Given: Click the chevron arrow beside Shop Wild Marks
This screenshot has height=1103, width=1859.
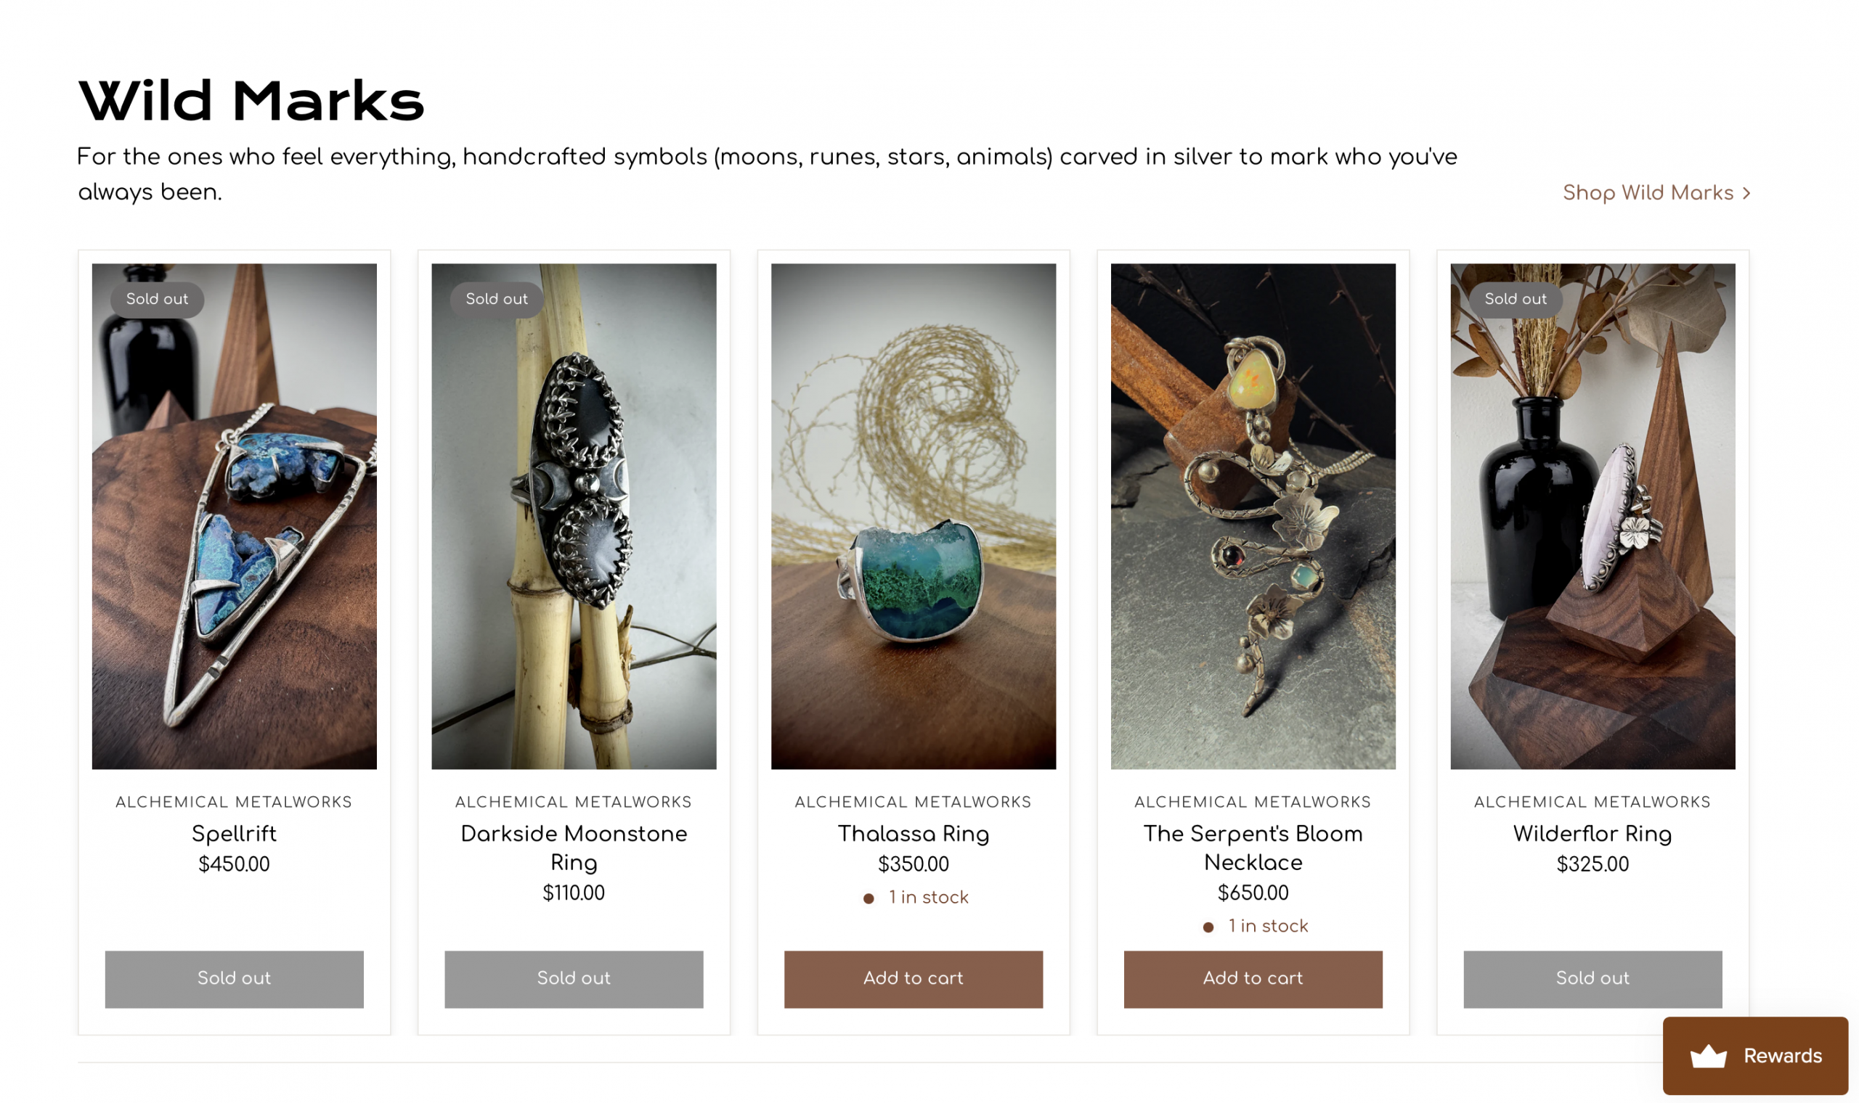Looking at the screenshot, I should click(x=1746, y=193).
